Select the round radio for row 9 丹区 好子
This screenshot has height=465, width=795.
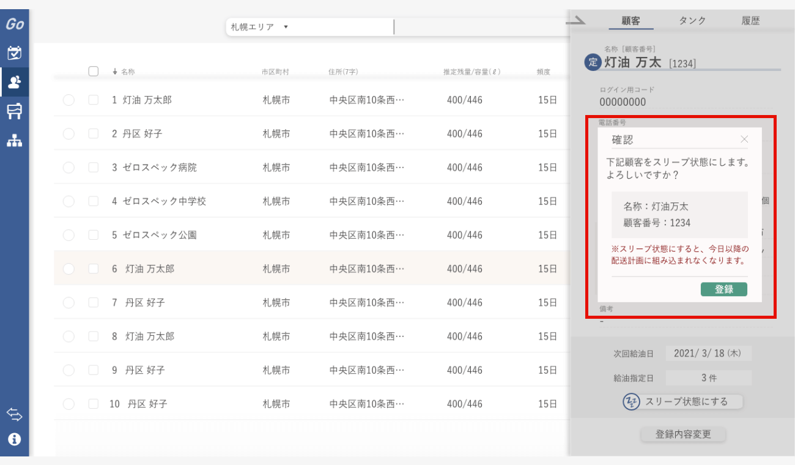[68, 370]
